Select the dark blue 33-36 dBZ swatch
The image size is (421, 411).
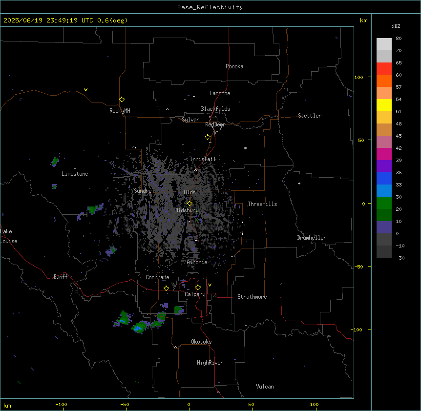tap(384, 178)
